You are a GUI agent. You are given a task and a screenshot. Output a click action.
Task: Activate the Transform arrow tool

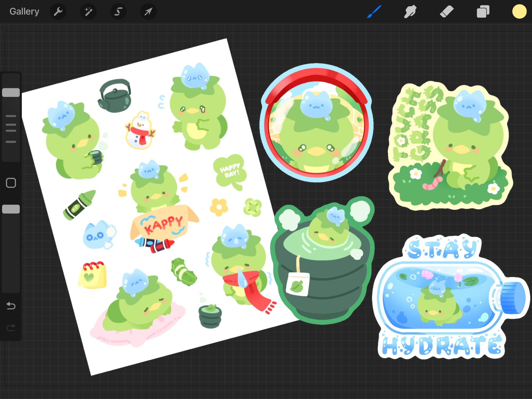[x=148, y=11]
